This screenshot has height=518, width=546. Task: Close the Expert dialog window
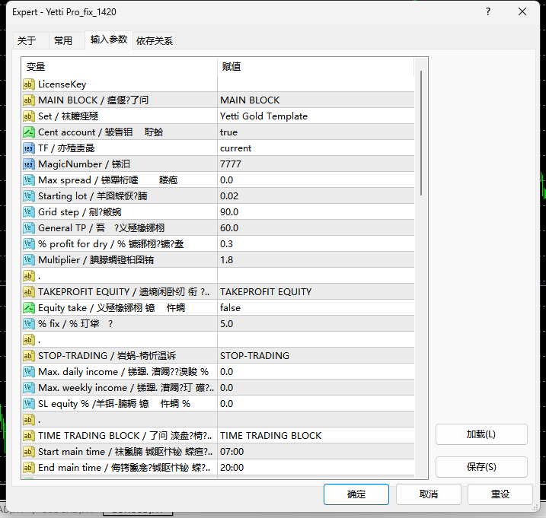click(x=522, y=12)
